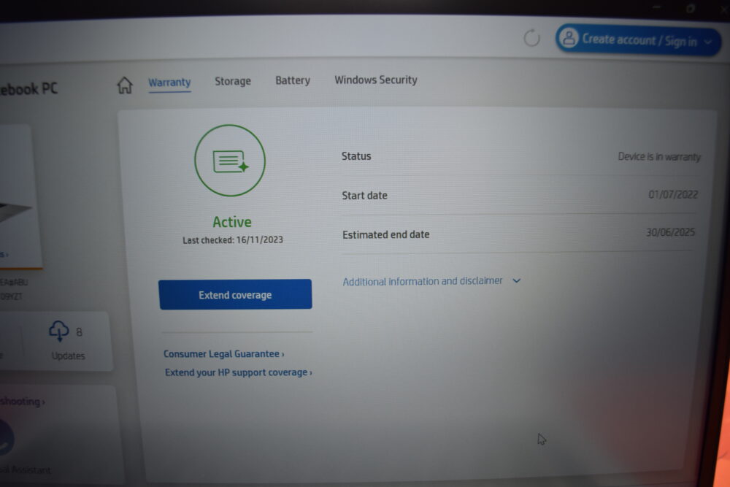Open Consumer Legal Guarantee link
Image resolution: width=730 pixels, height=487 pixels.
pos(223,354)
